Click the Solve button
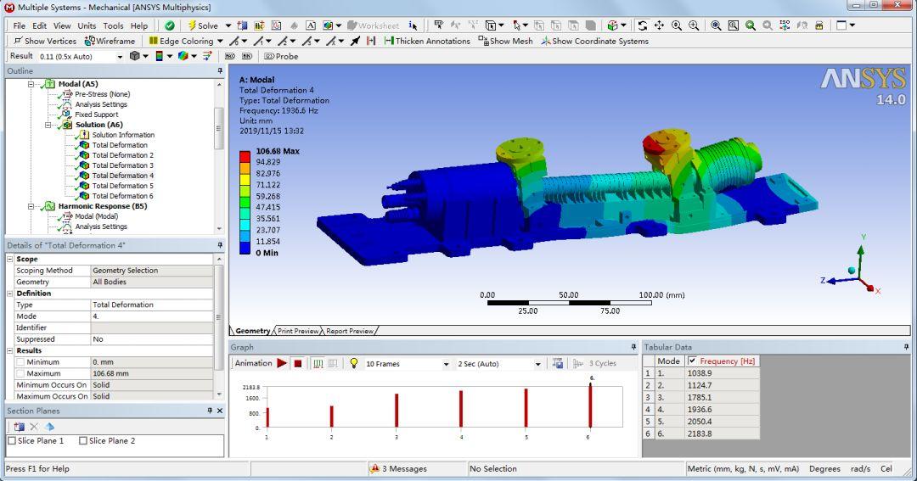The height and width of the screenshot is (481, 917). (x=203, y=25)
